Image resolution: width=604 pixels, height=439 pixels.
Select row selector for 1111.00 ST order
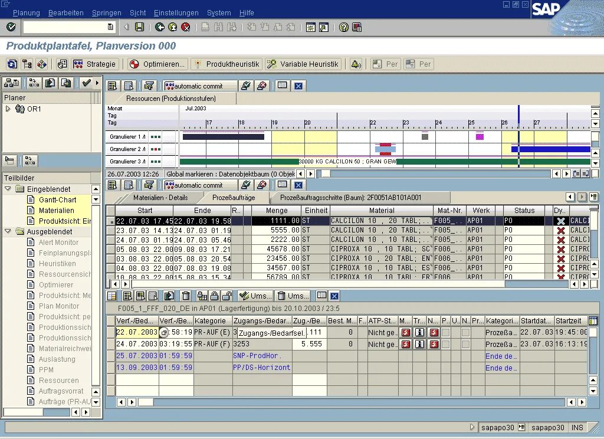click(x=110, y=221)
